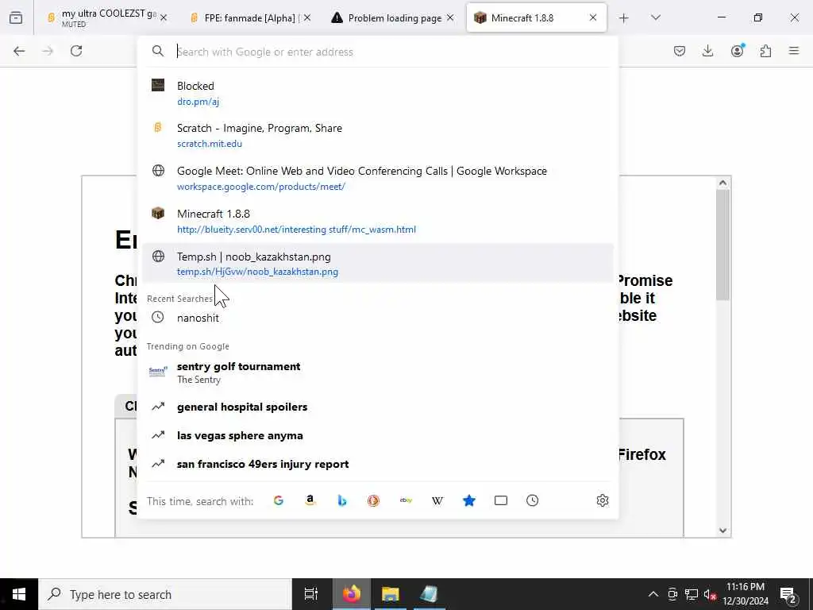Viewport: 813px width, 610px height.
Task: Open Task View on the taskbar
Action: coord(310,594)
